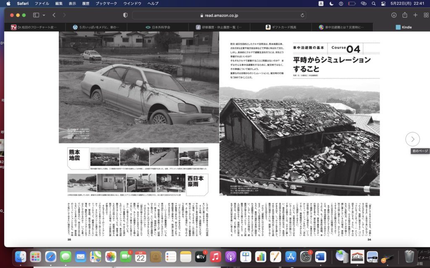This screenshot has height=268, width=430.
Task: Open the sidebar dropdown chevron
Action: (43, 15)
